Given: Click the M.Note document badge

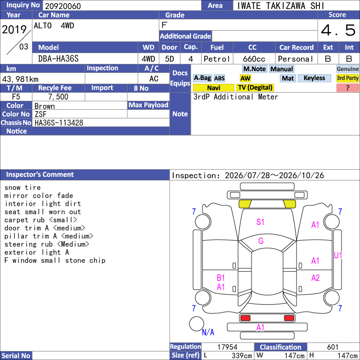Looking at the screenshot, I should point(254,69).
